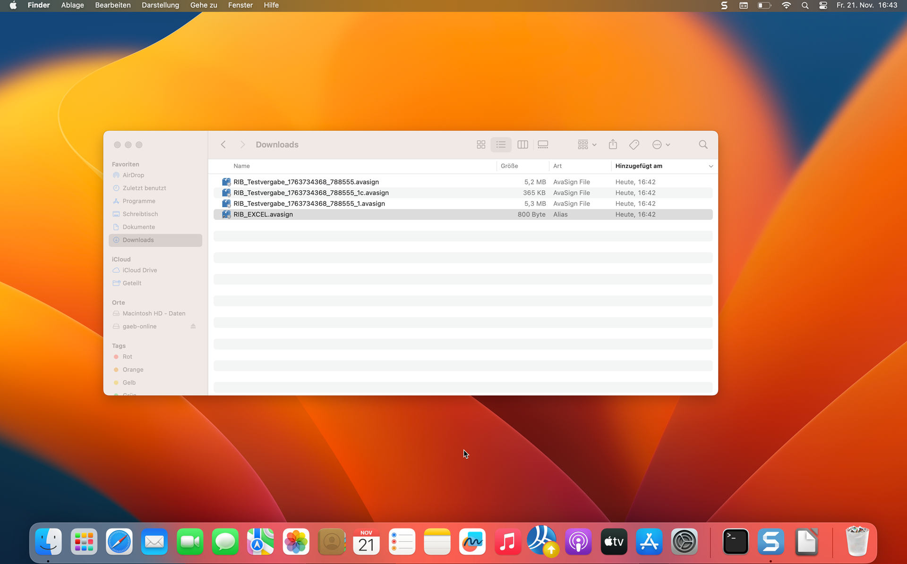Open Spotlight search in the menu bar
The image size is (907, 564).
click(805, 5)
